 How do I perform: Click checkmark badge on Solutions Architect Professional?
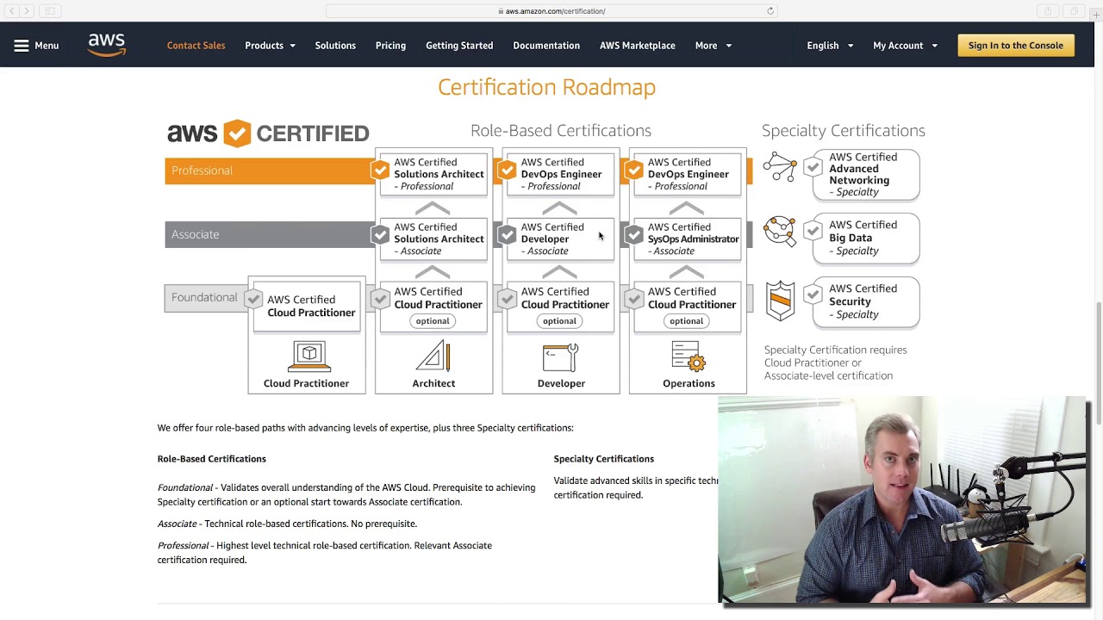click(380, 170)
